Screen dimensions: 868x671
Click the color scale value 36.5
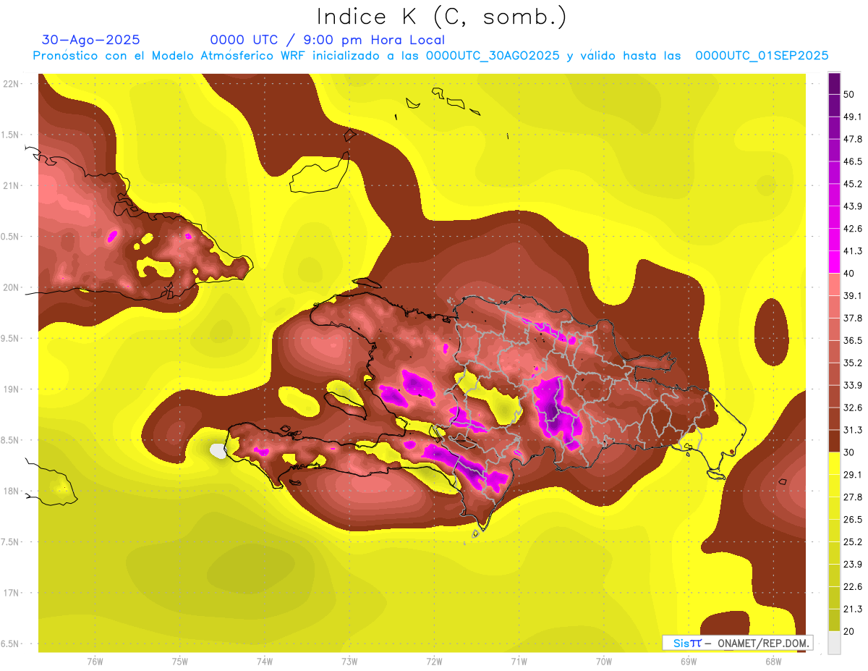pos(853,340)
